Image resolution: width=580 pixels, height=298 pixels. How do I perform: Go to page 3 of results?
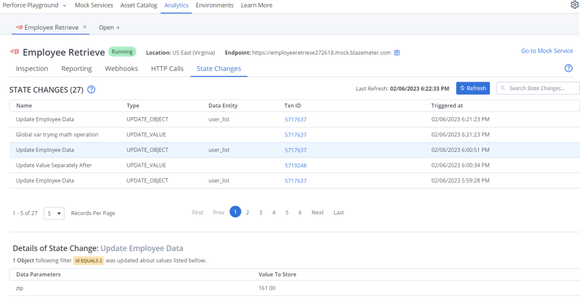click(261, 212)
